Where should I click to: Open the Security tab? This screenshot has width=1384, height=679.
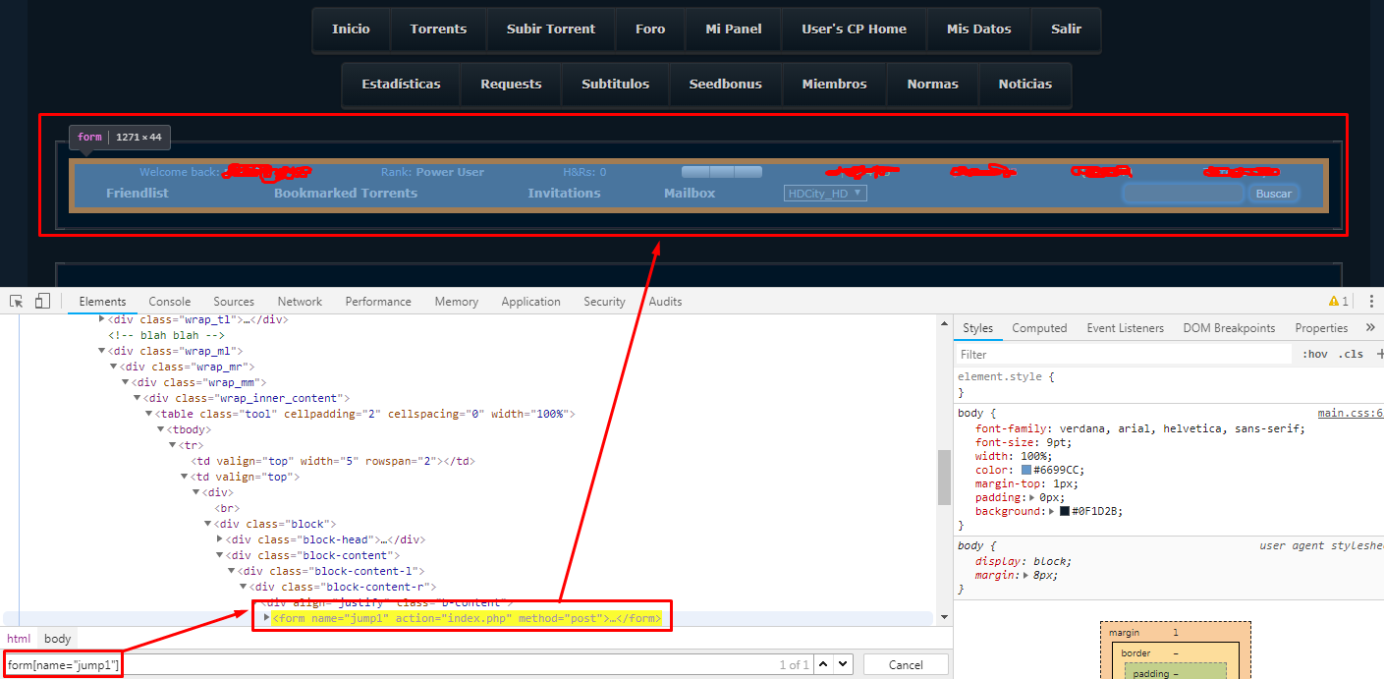point(604,302)
